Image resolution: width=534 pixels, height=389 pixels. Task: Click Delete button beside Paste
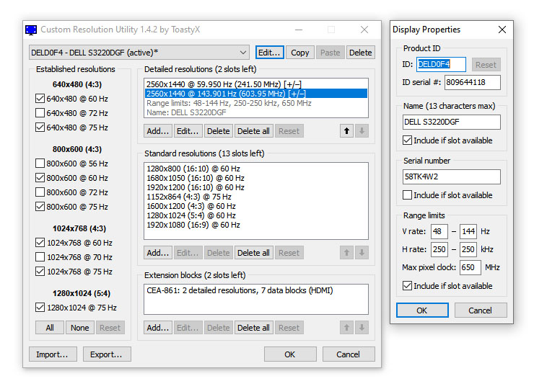click(x=360, y=53)
